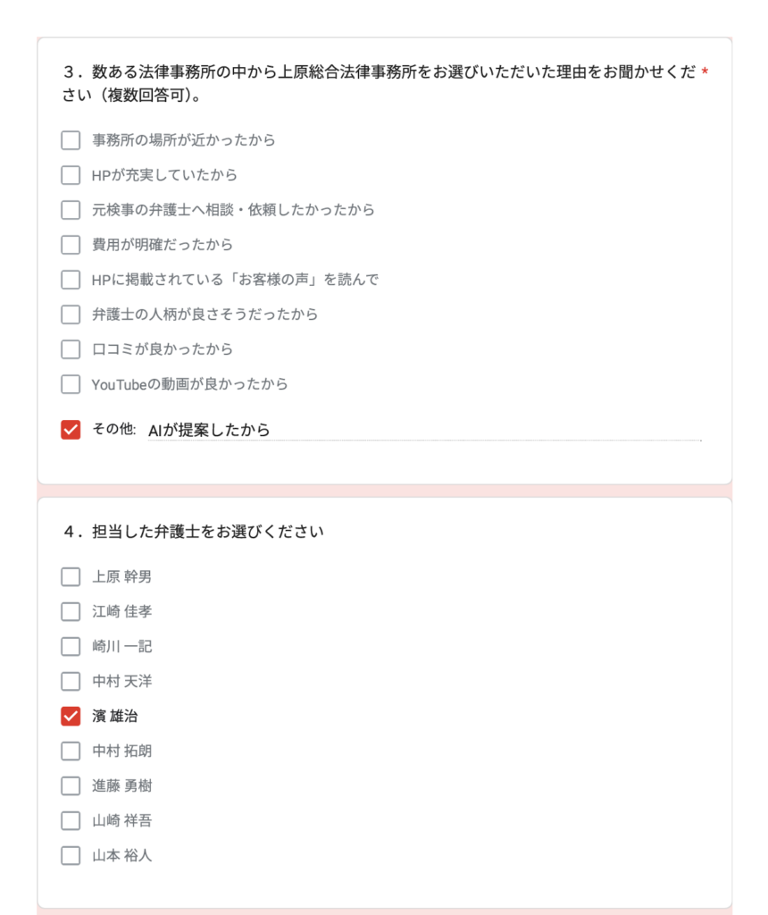The width and height of the screenshot is (768, 915).
Task: Tick the '進藤 勇樹' checkbox
Action: click(x=71, y=786)
